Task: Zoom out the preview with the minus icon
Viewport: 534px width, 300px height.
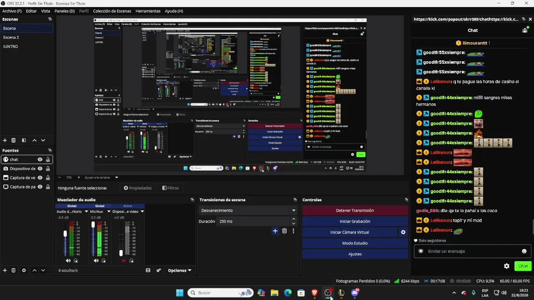Action: tap(59, 177)
